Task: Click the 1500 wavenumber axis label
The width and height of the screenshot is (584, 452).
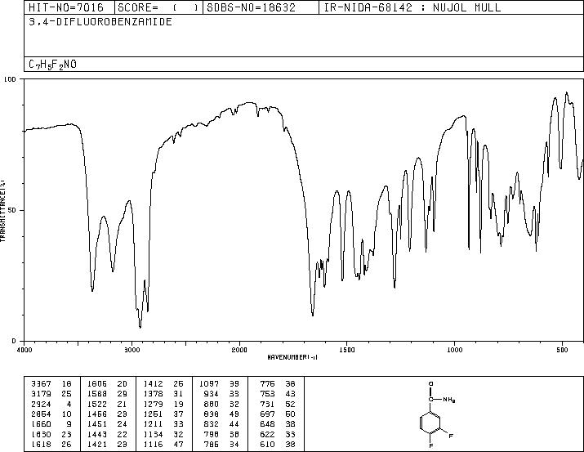Action: [x=347, y=350]
